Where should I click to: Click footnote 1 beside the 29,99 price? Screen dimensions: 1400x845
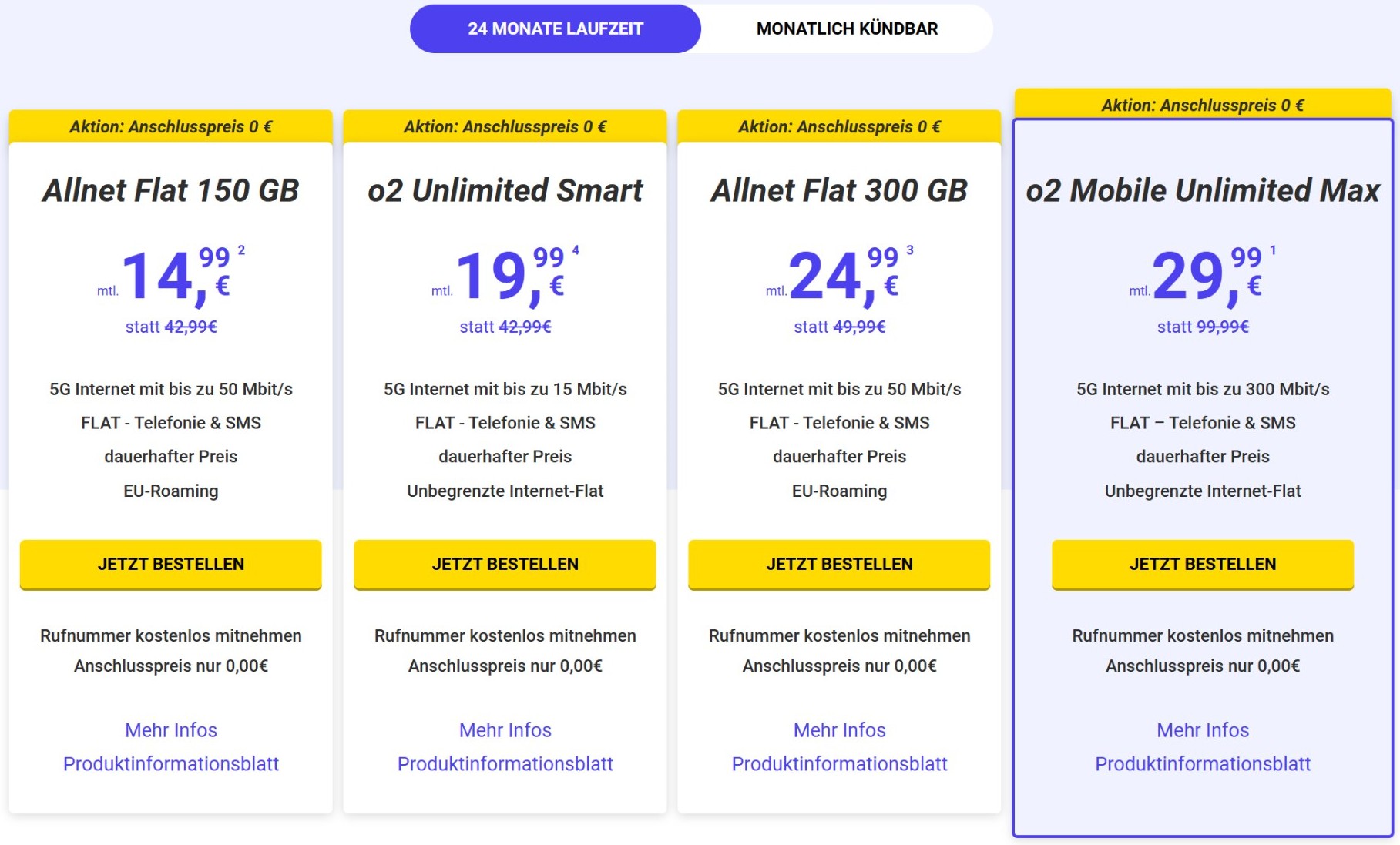click(1273, 250)
